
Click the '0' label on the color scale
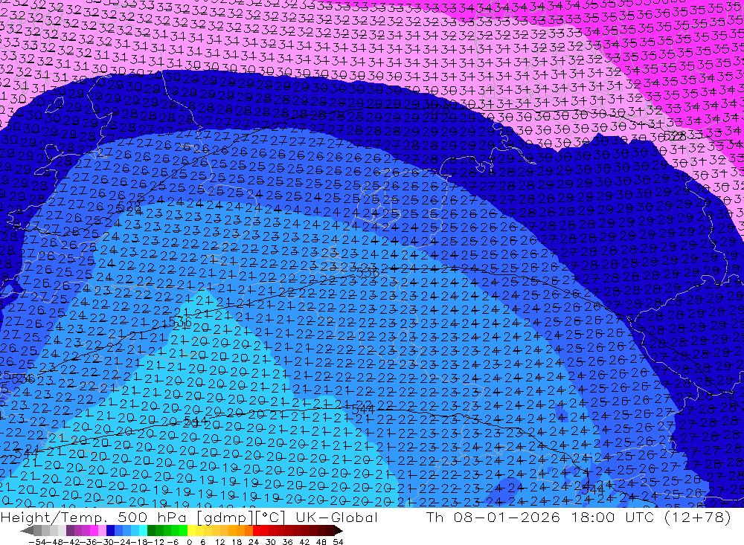[x=189, y=542]
